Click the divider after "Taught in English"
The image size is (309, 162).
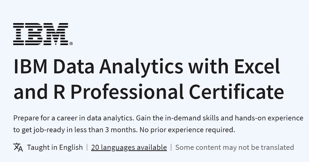click(x=87, y=147)
